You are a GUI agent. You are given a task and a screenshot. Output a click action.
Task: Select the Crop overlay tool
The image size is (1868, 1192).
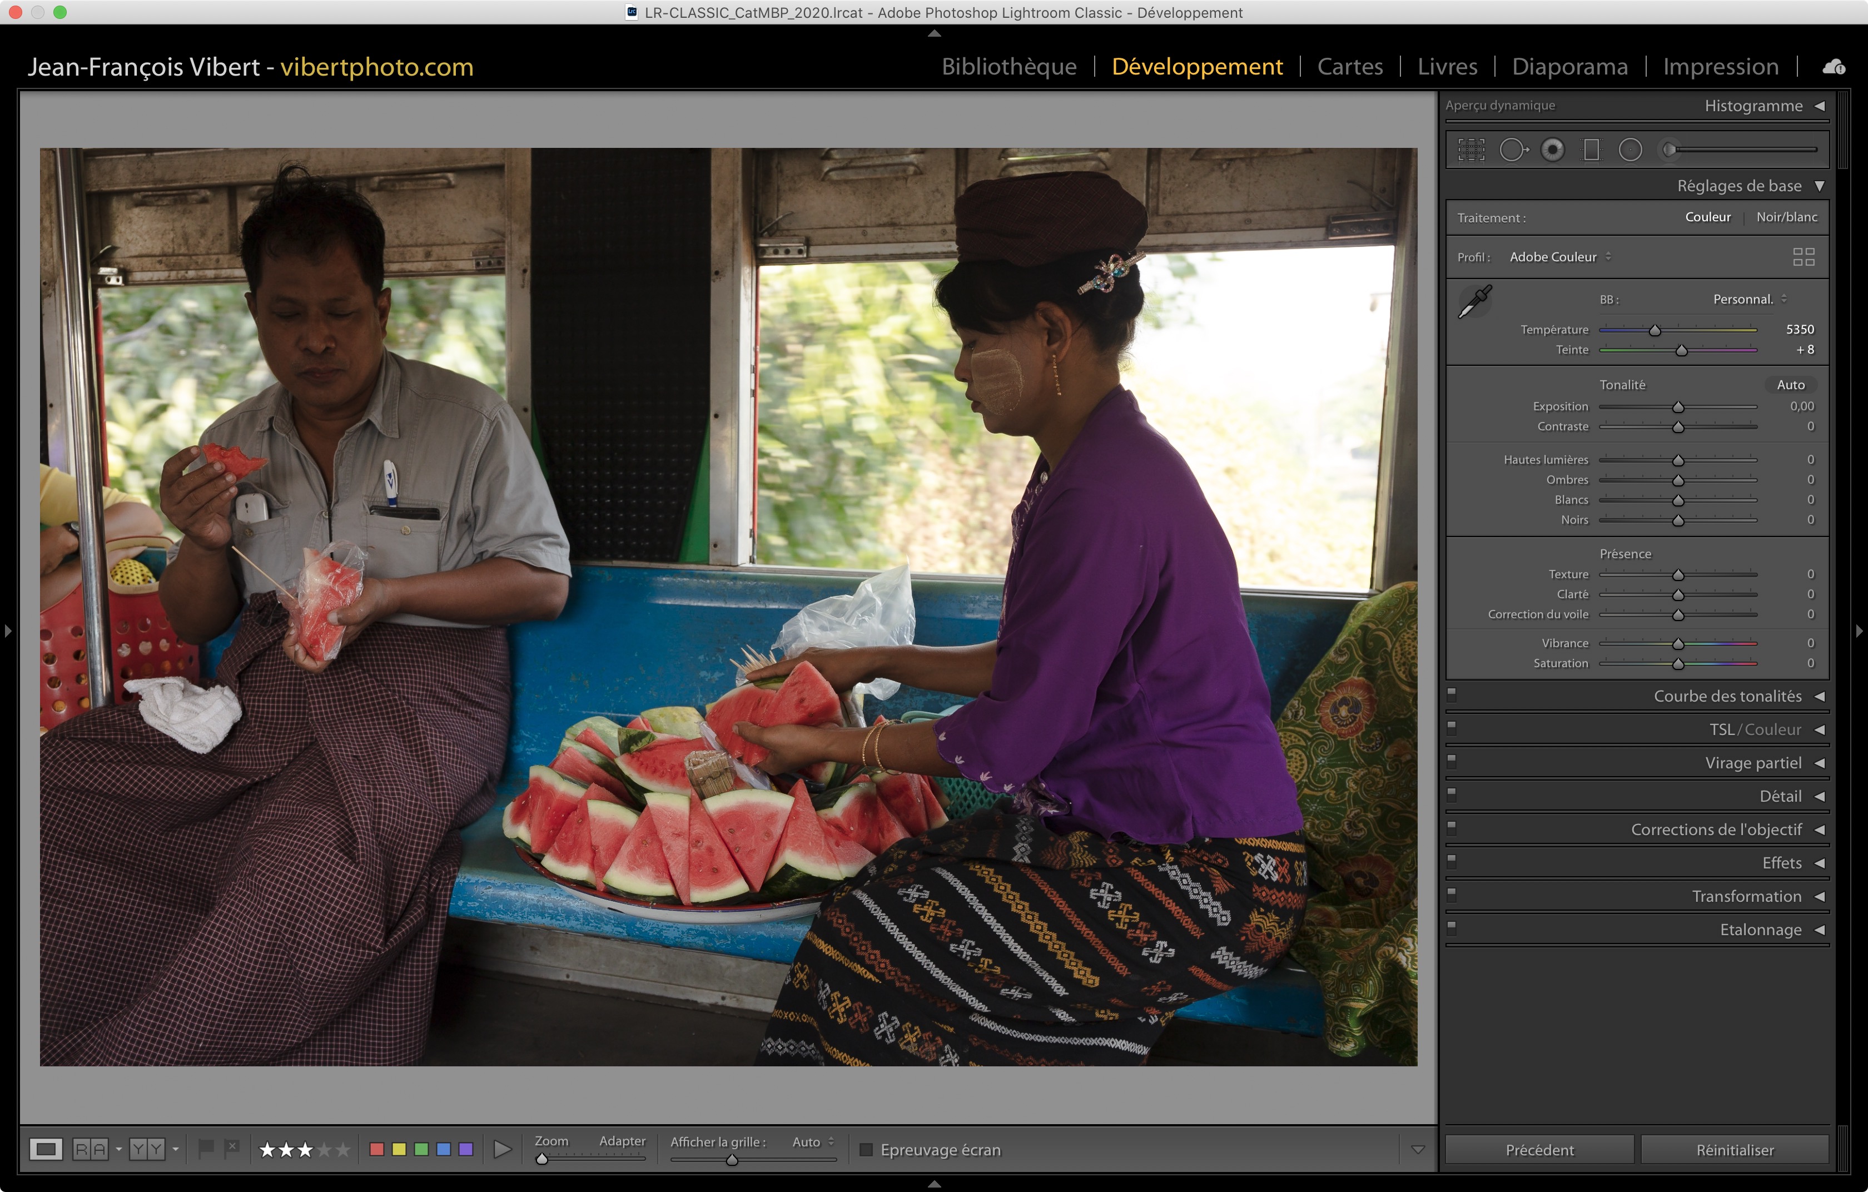point(1471,150)
